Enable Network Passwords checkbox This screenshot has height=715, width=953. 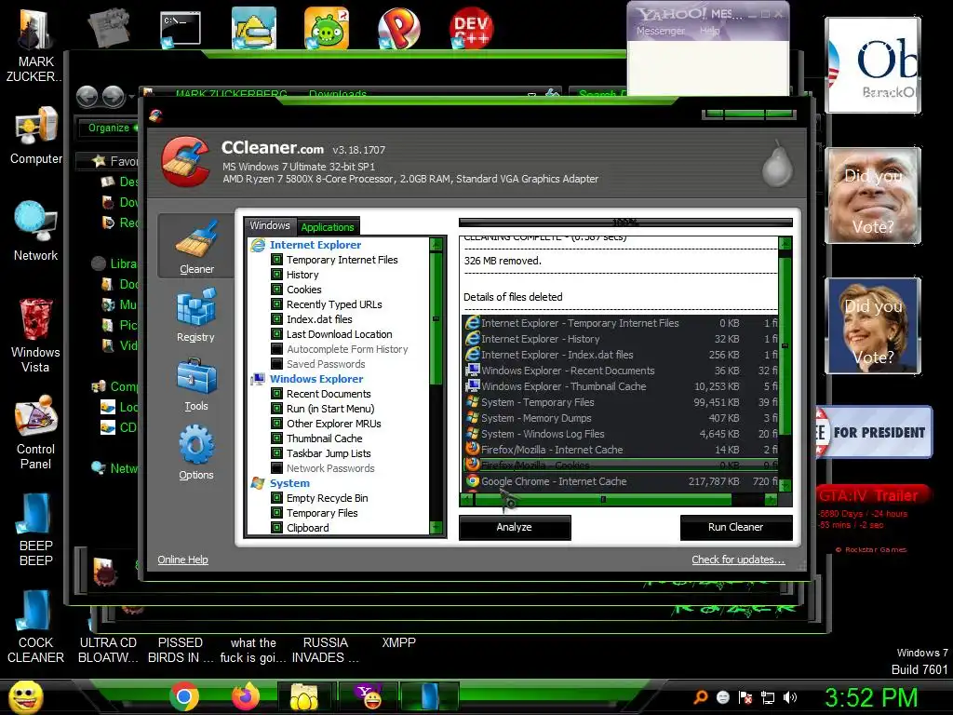(x=276, y=468)
